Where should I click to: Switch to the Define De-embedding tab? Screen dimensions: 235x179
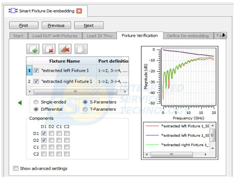188,36
